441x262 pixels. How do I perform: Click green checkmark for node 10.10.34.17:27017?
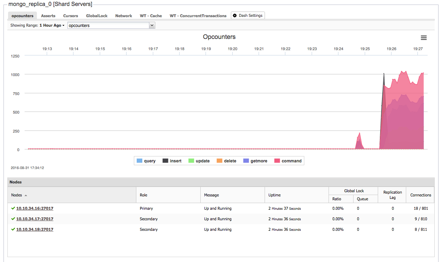pyautogui.click(x=13, y=219)
